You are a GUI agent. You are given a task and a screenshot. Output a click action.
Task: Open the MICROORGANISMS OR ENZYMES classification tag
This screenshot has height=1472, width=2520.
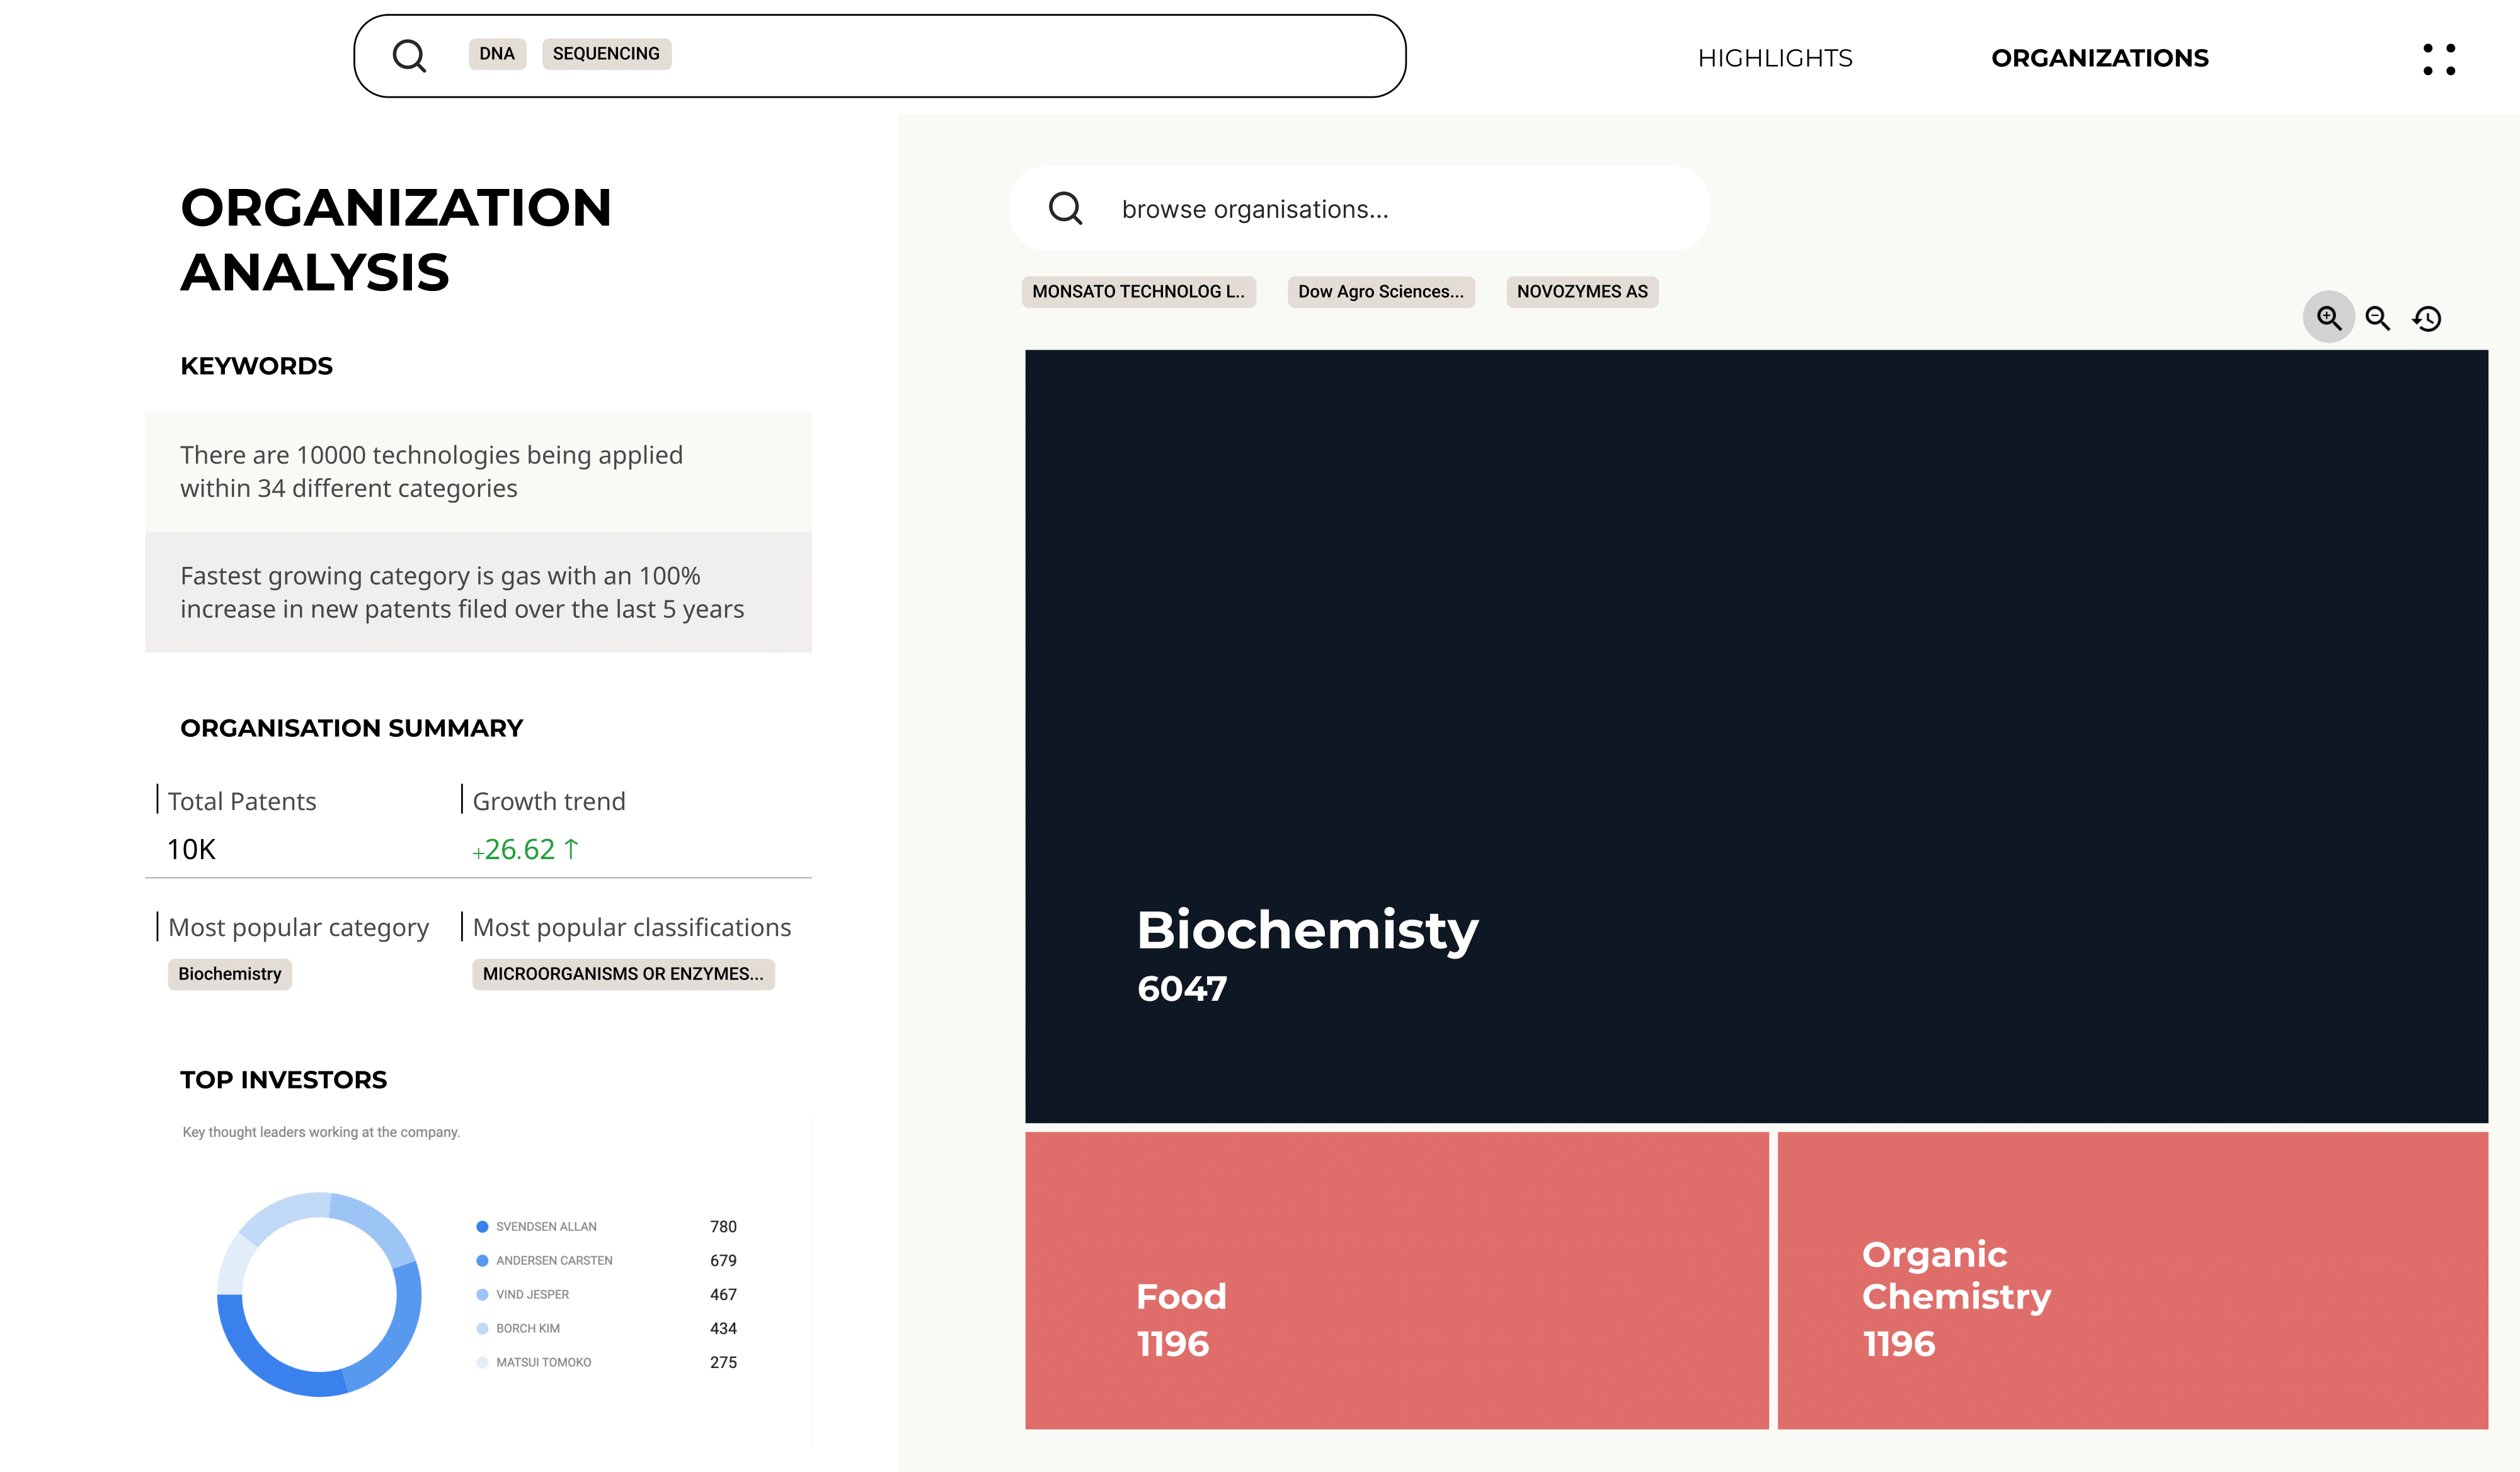tap(623, 974)
